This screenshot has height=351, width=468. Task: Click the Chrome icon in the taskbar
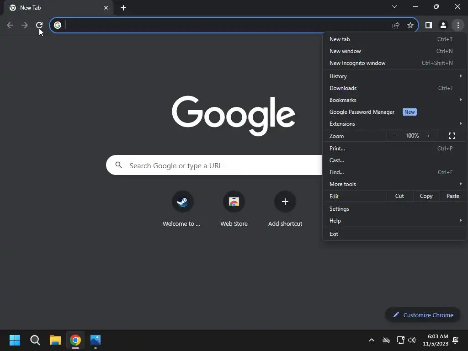coord(75,340)
